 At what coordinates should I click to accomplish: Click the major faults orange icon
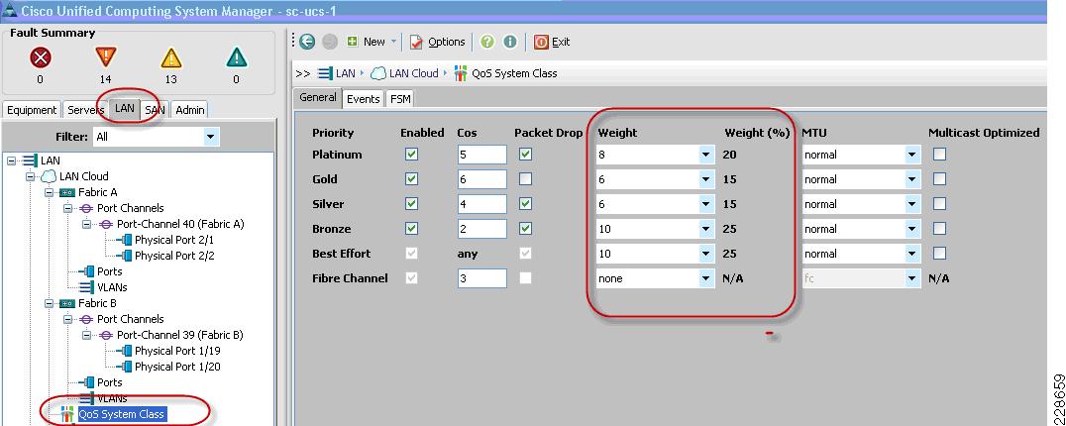point(105,58)
